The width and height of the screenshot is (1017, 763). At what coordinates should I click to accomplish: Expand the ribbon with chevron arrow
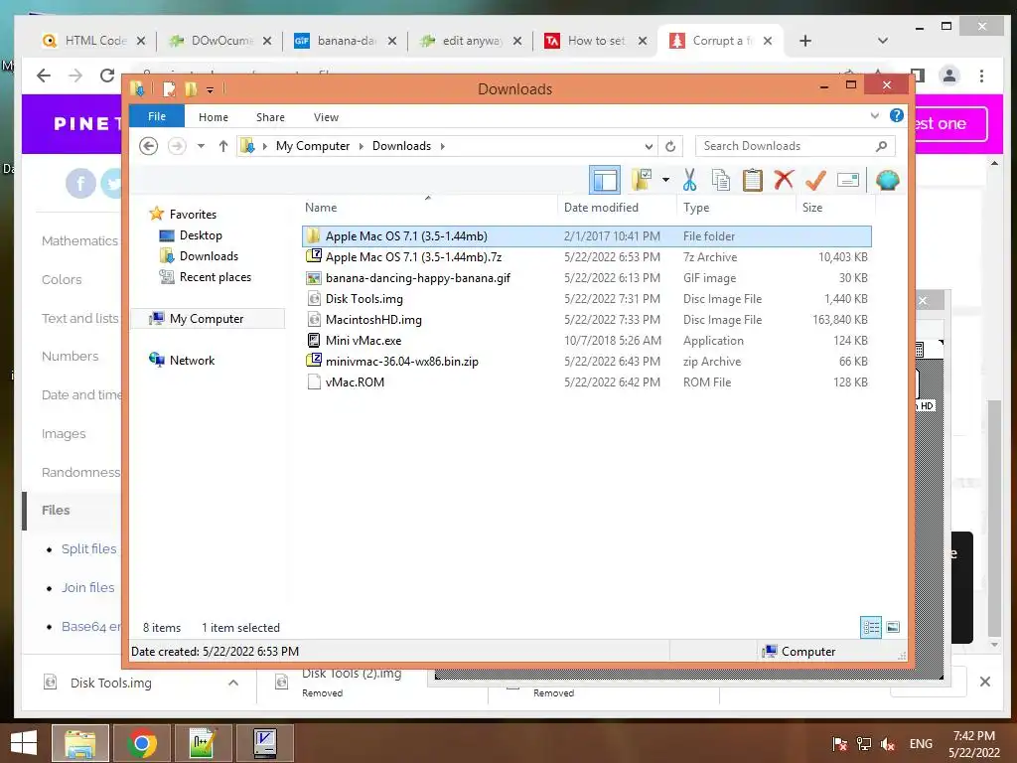[874, 116]
